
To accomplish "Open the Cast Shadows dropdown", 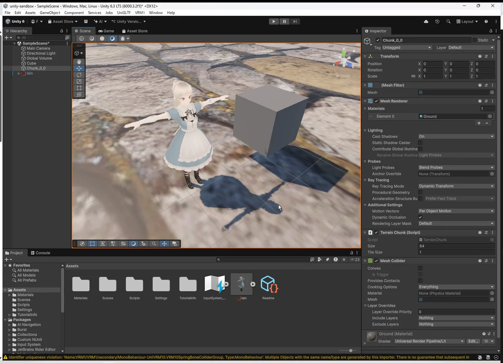I will (x=456, y=136).
